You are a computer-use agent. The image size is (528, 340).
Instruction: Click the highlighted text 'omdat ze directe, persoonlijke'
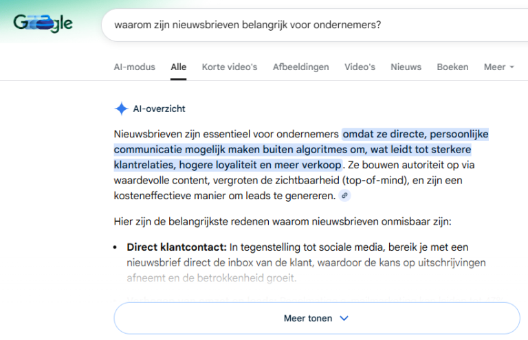415,134
